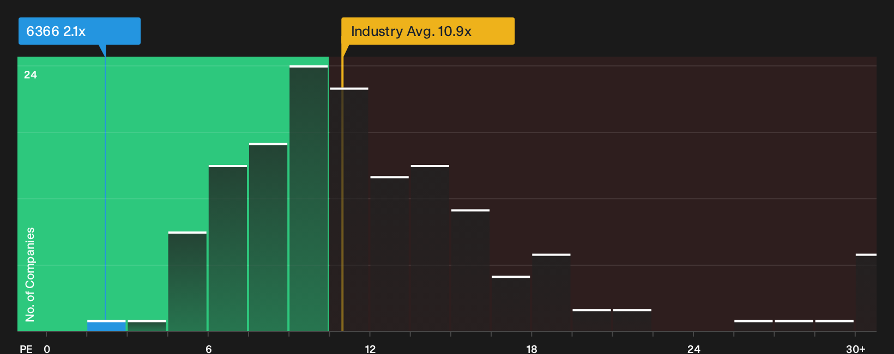
Task: Click the "24" y-axis value
Action: pos(31,75)
